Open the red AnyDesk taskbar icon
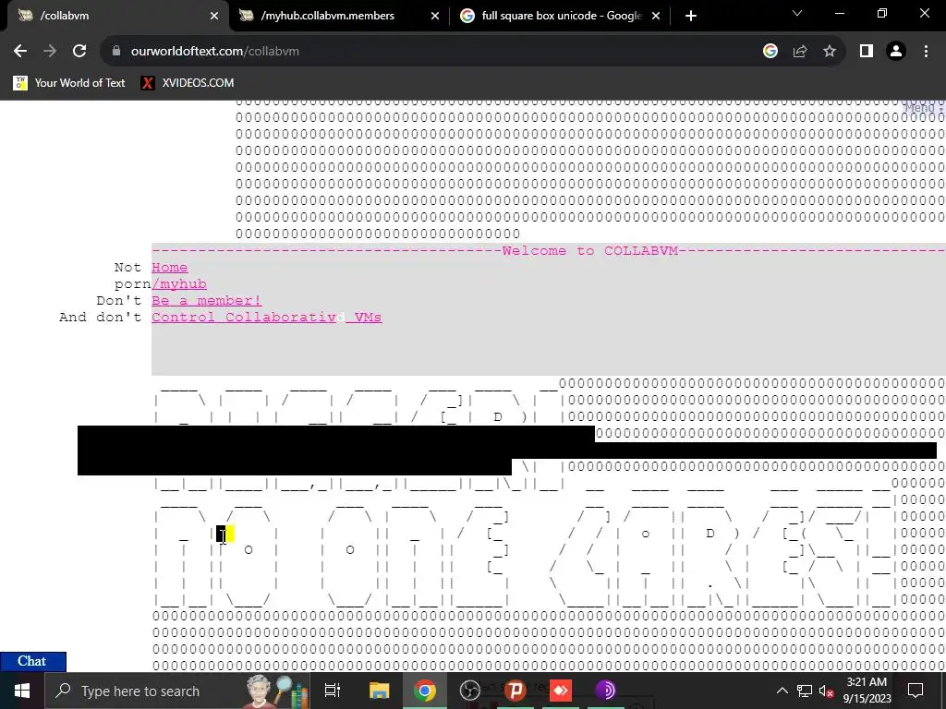Viewport: 946px width, 709px height. coord(561,691)
